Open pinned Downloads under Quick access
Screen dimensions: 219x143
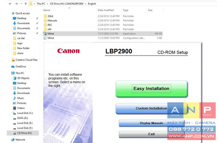[x=21, y=23]
